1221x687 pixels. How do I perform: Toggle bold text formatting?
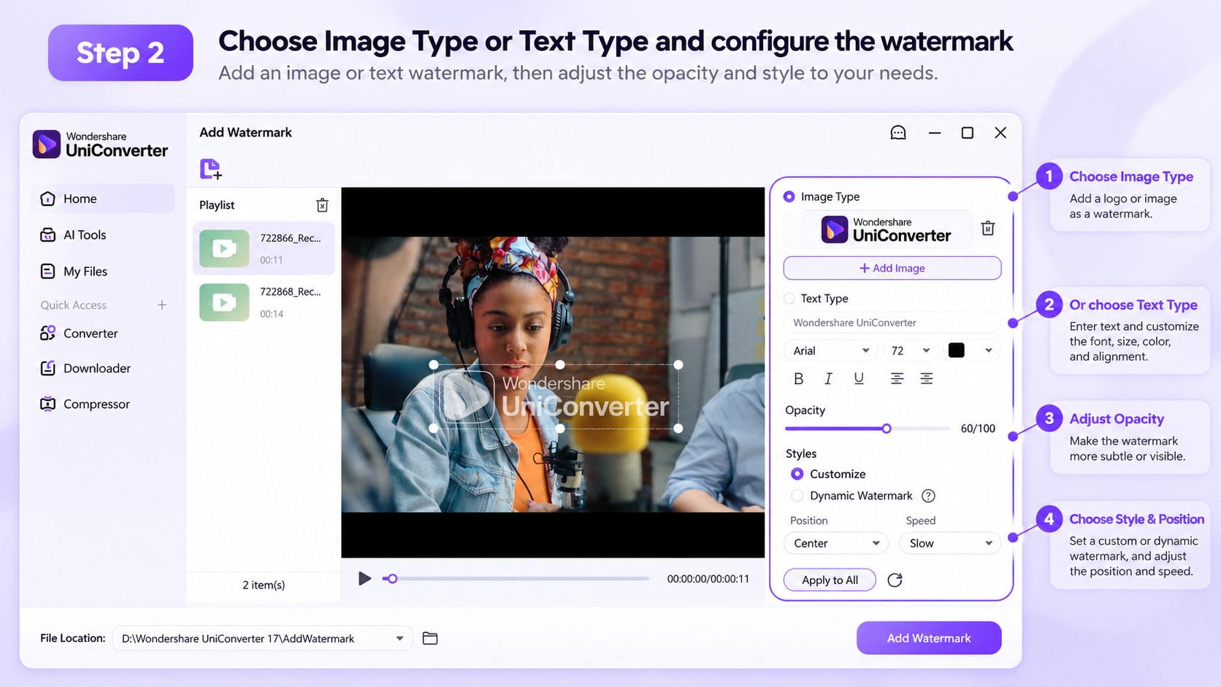coord(798,378)
